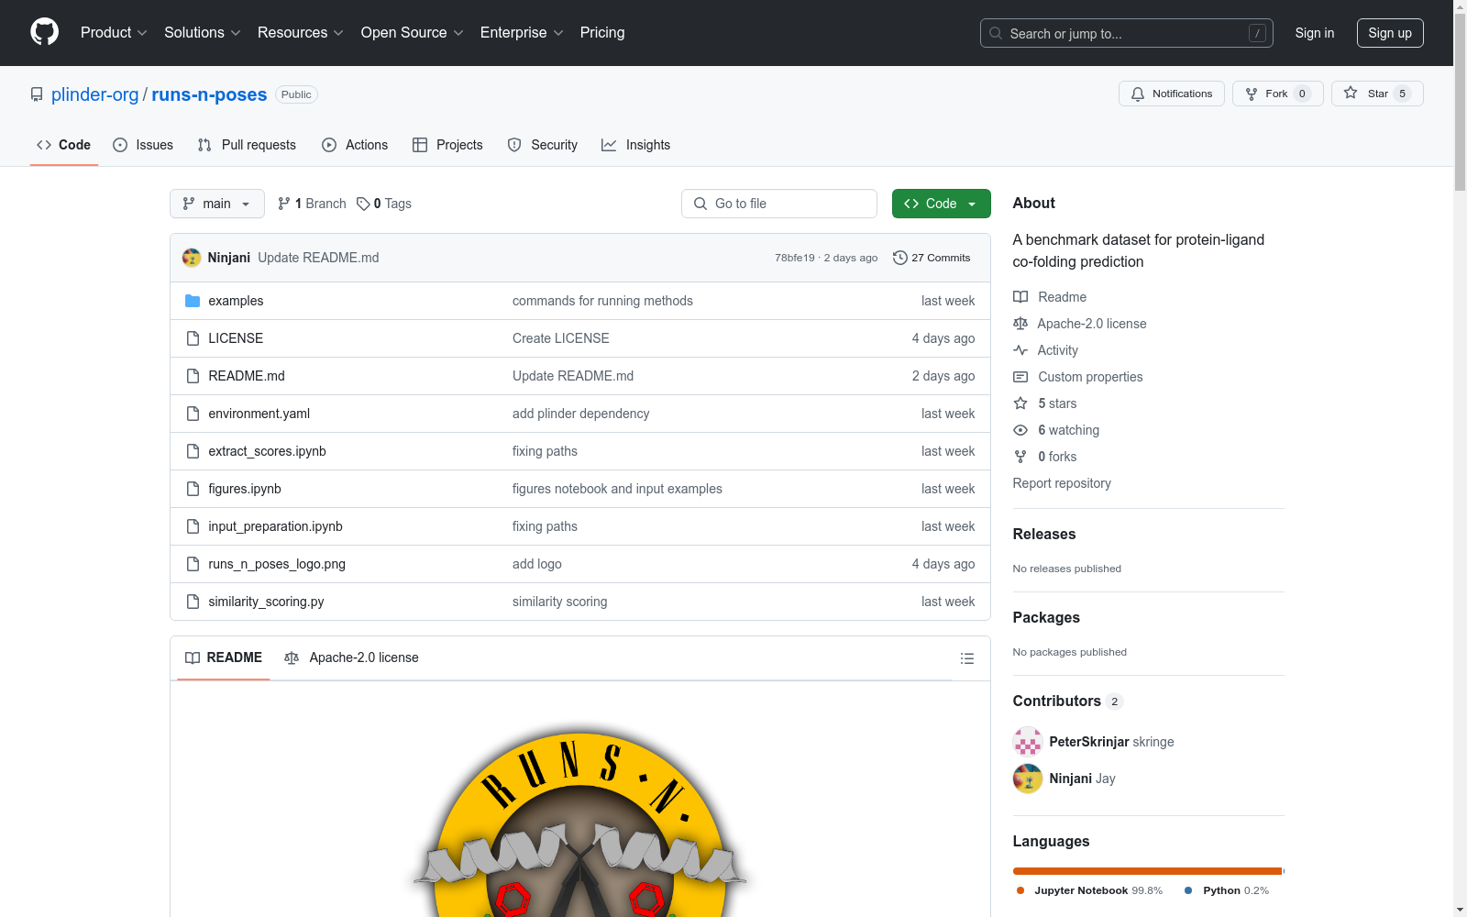This screenshot has height=917, width=1467.
Task: Expand the Solutions menu
Action: (203, 32)
